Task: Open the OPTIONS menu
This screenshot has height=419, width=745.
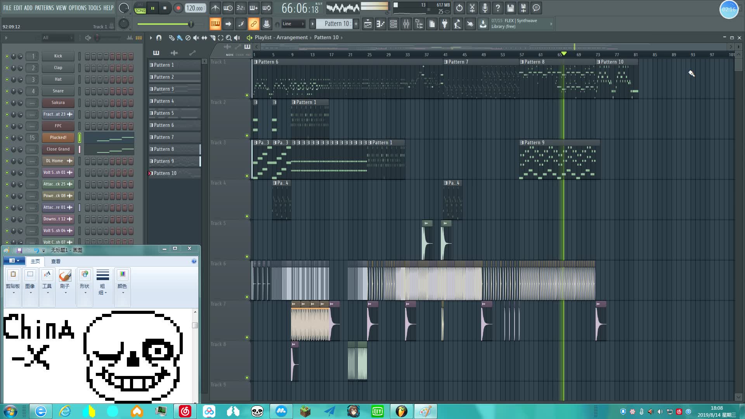Action: click(x=77, y=8)
